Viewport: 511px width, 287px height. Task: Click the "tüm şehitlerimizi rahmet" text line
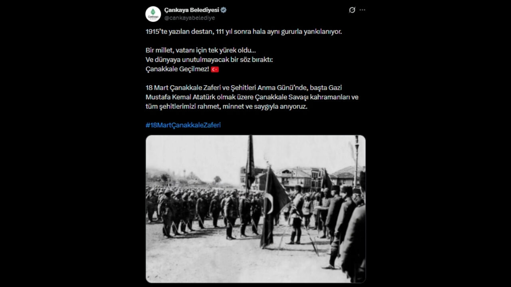(x=226, y=107)
